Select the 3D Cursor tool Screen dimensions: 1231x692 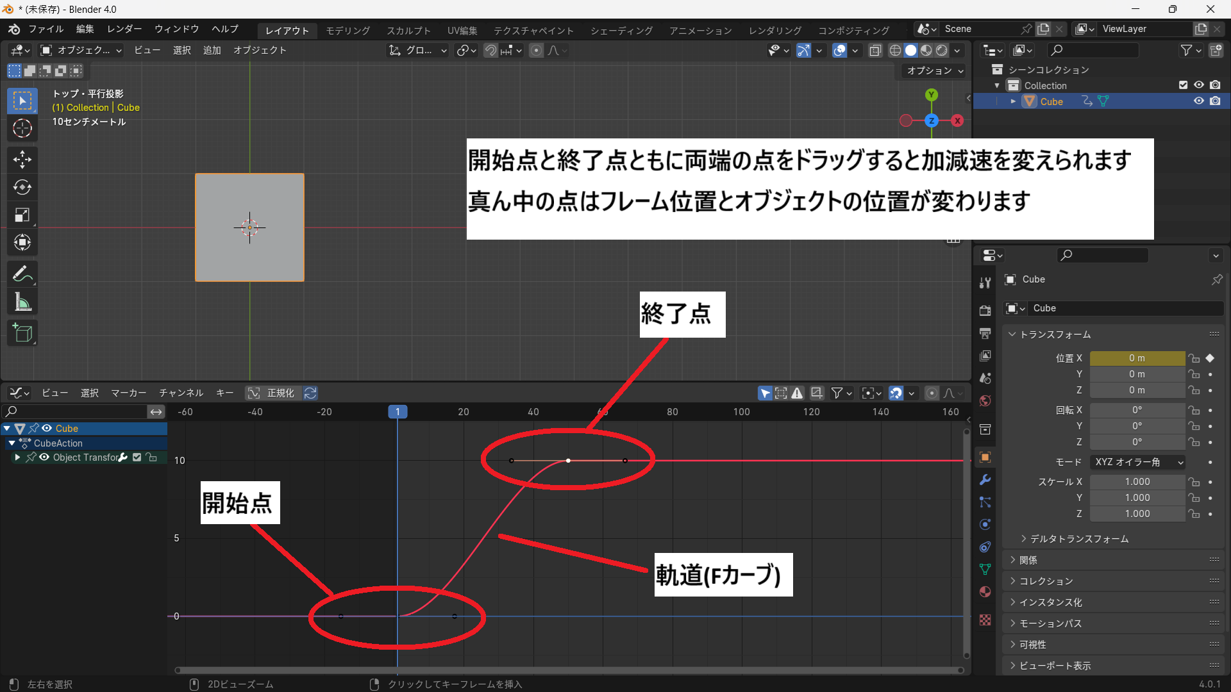tap(22, 128)
